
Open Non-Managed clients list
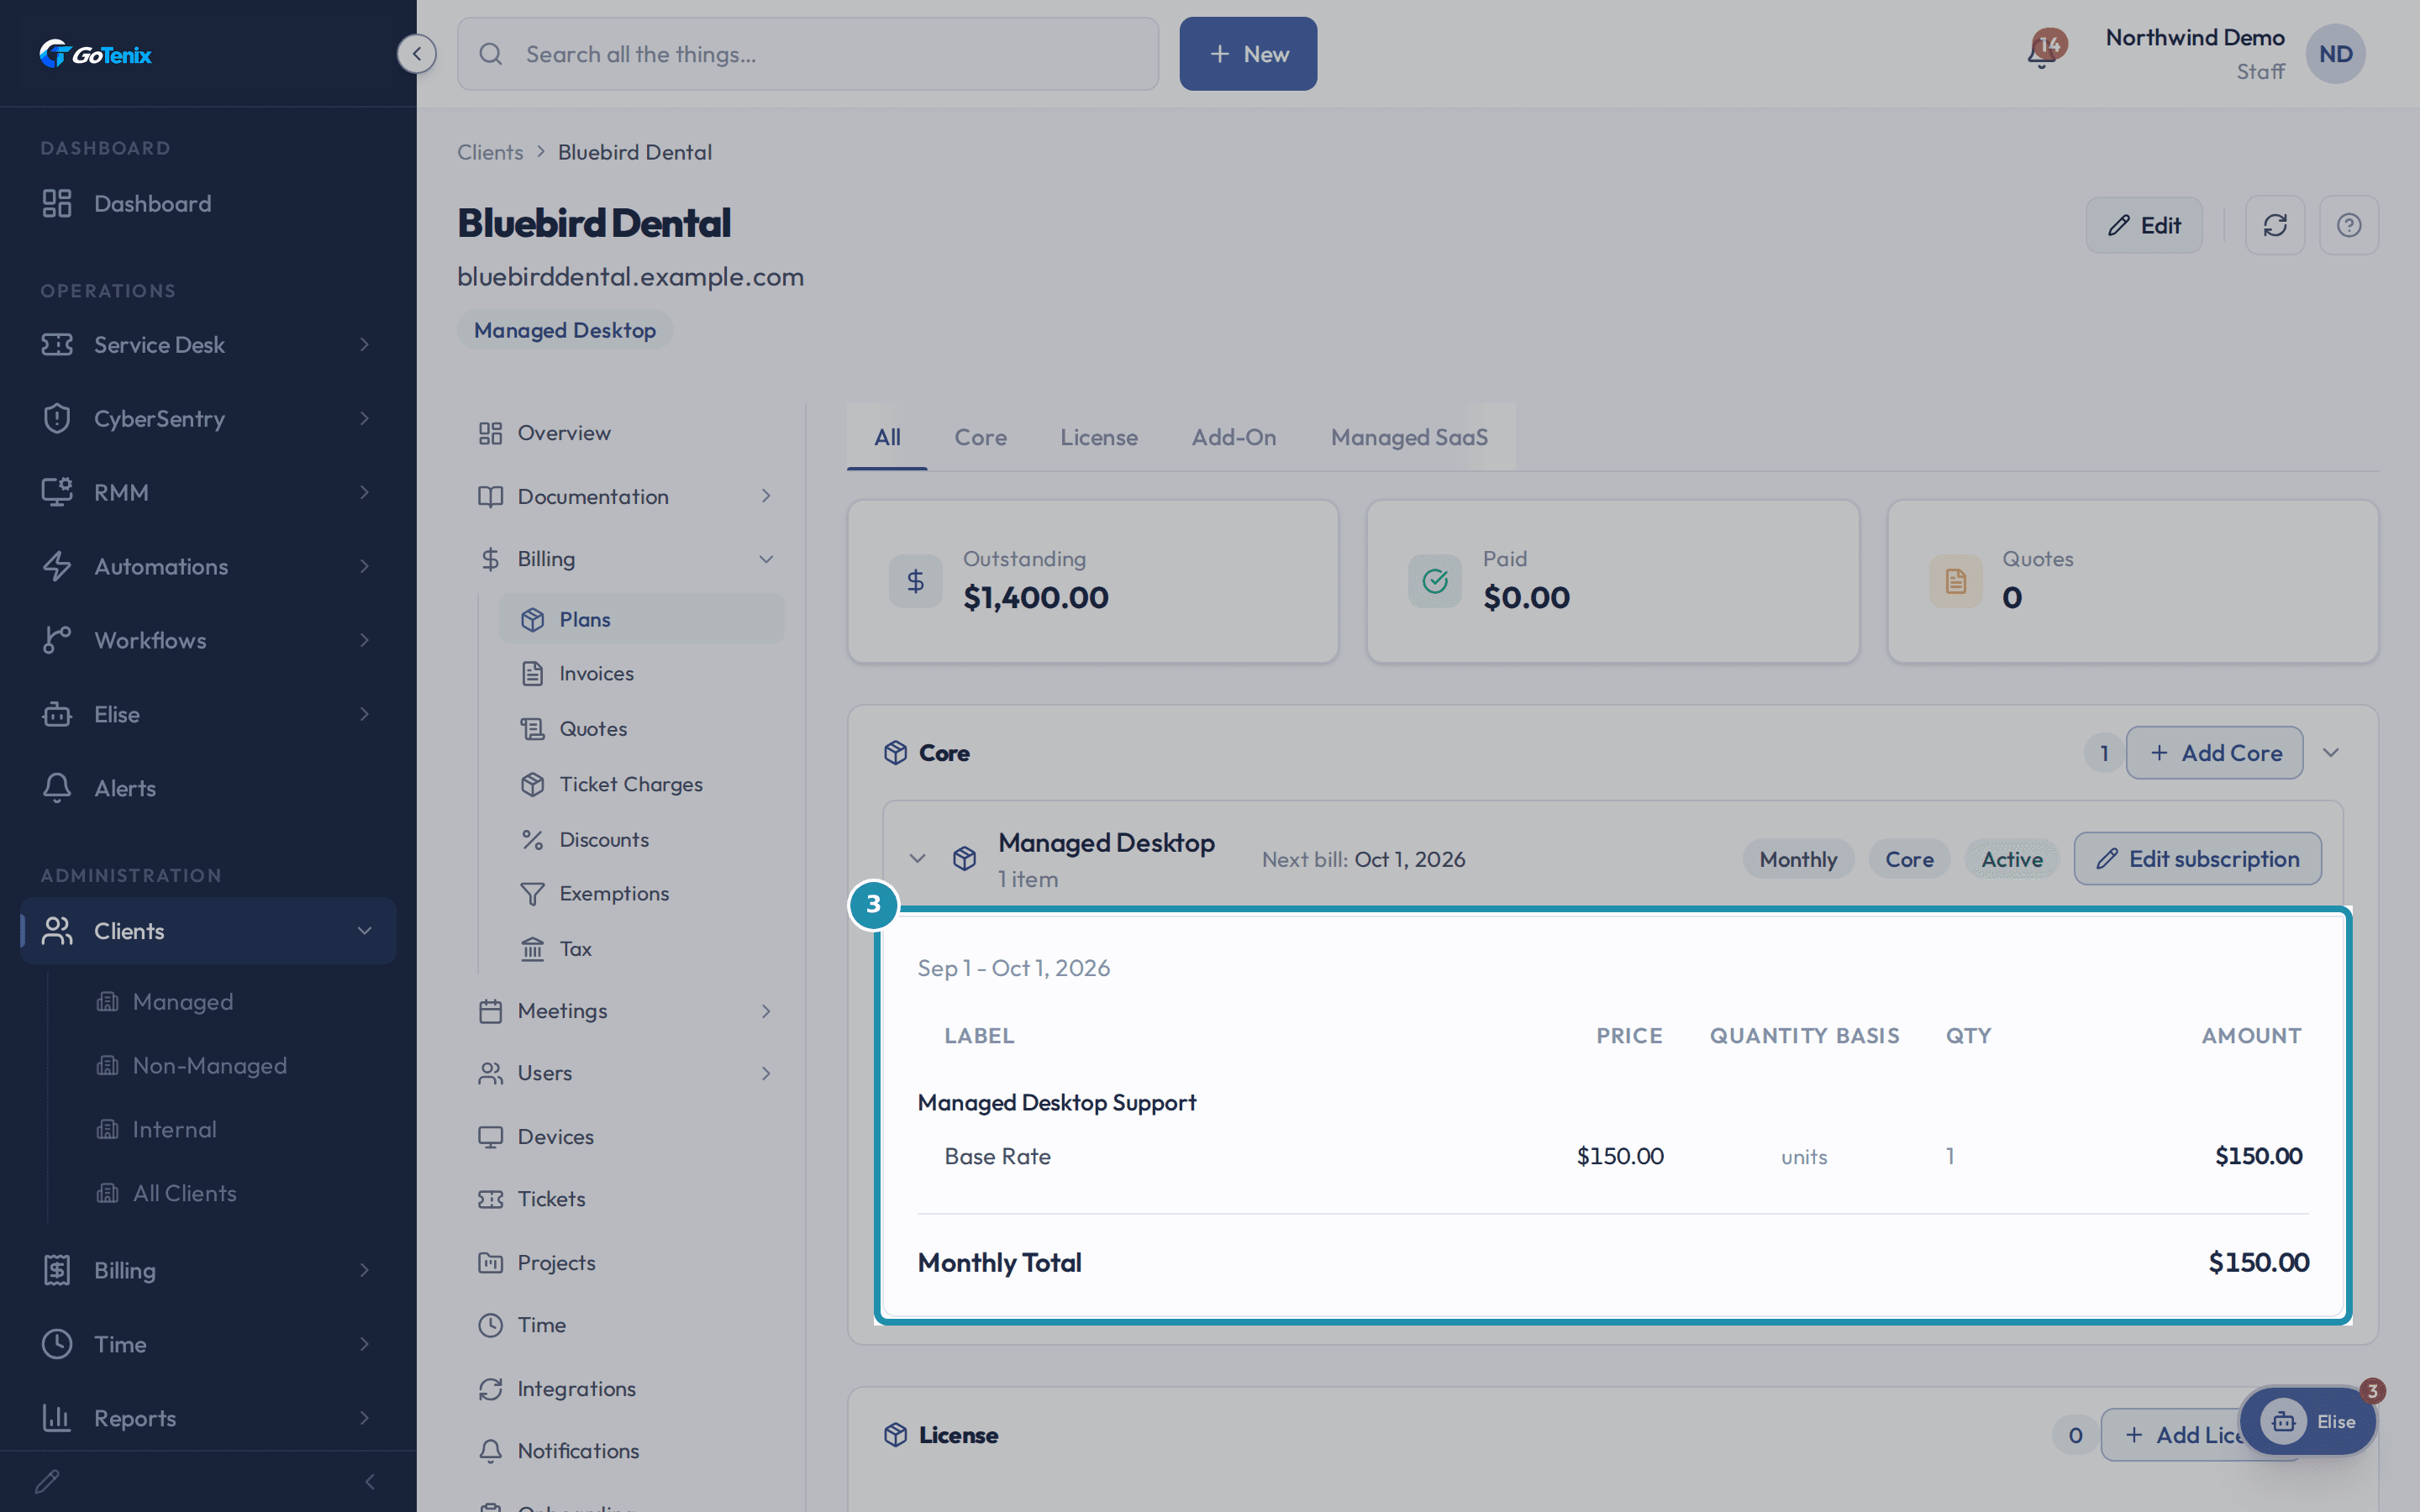tap(210, 1066)
